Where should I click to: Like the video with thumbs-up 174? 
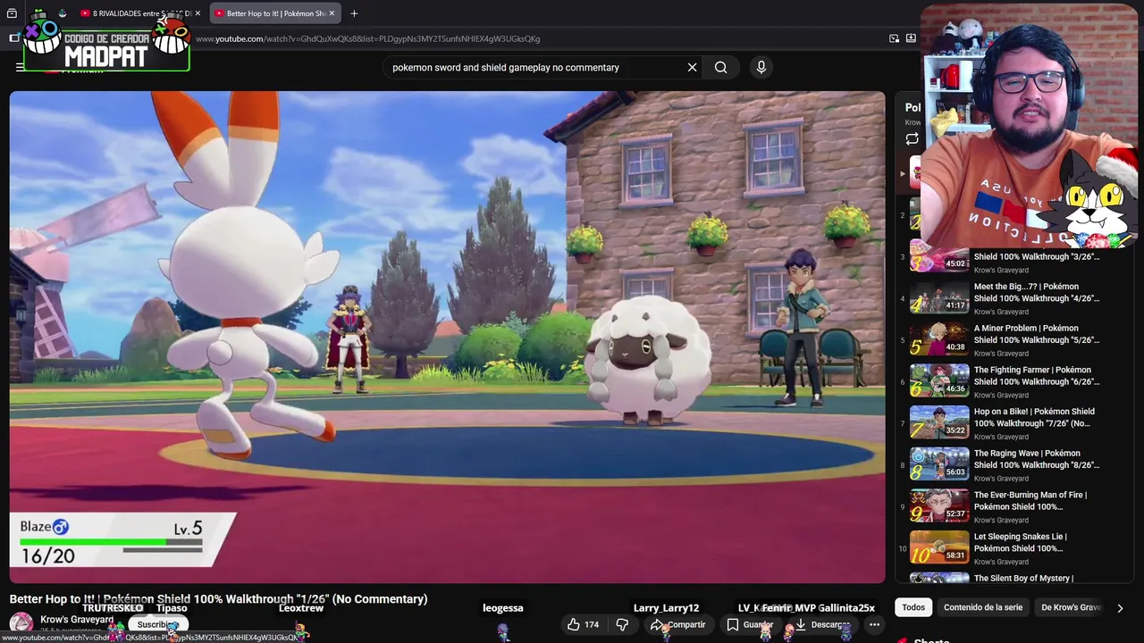(583, 624)
